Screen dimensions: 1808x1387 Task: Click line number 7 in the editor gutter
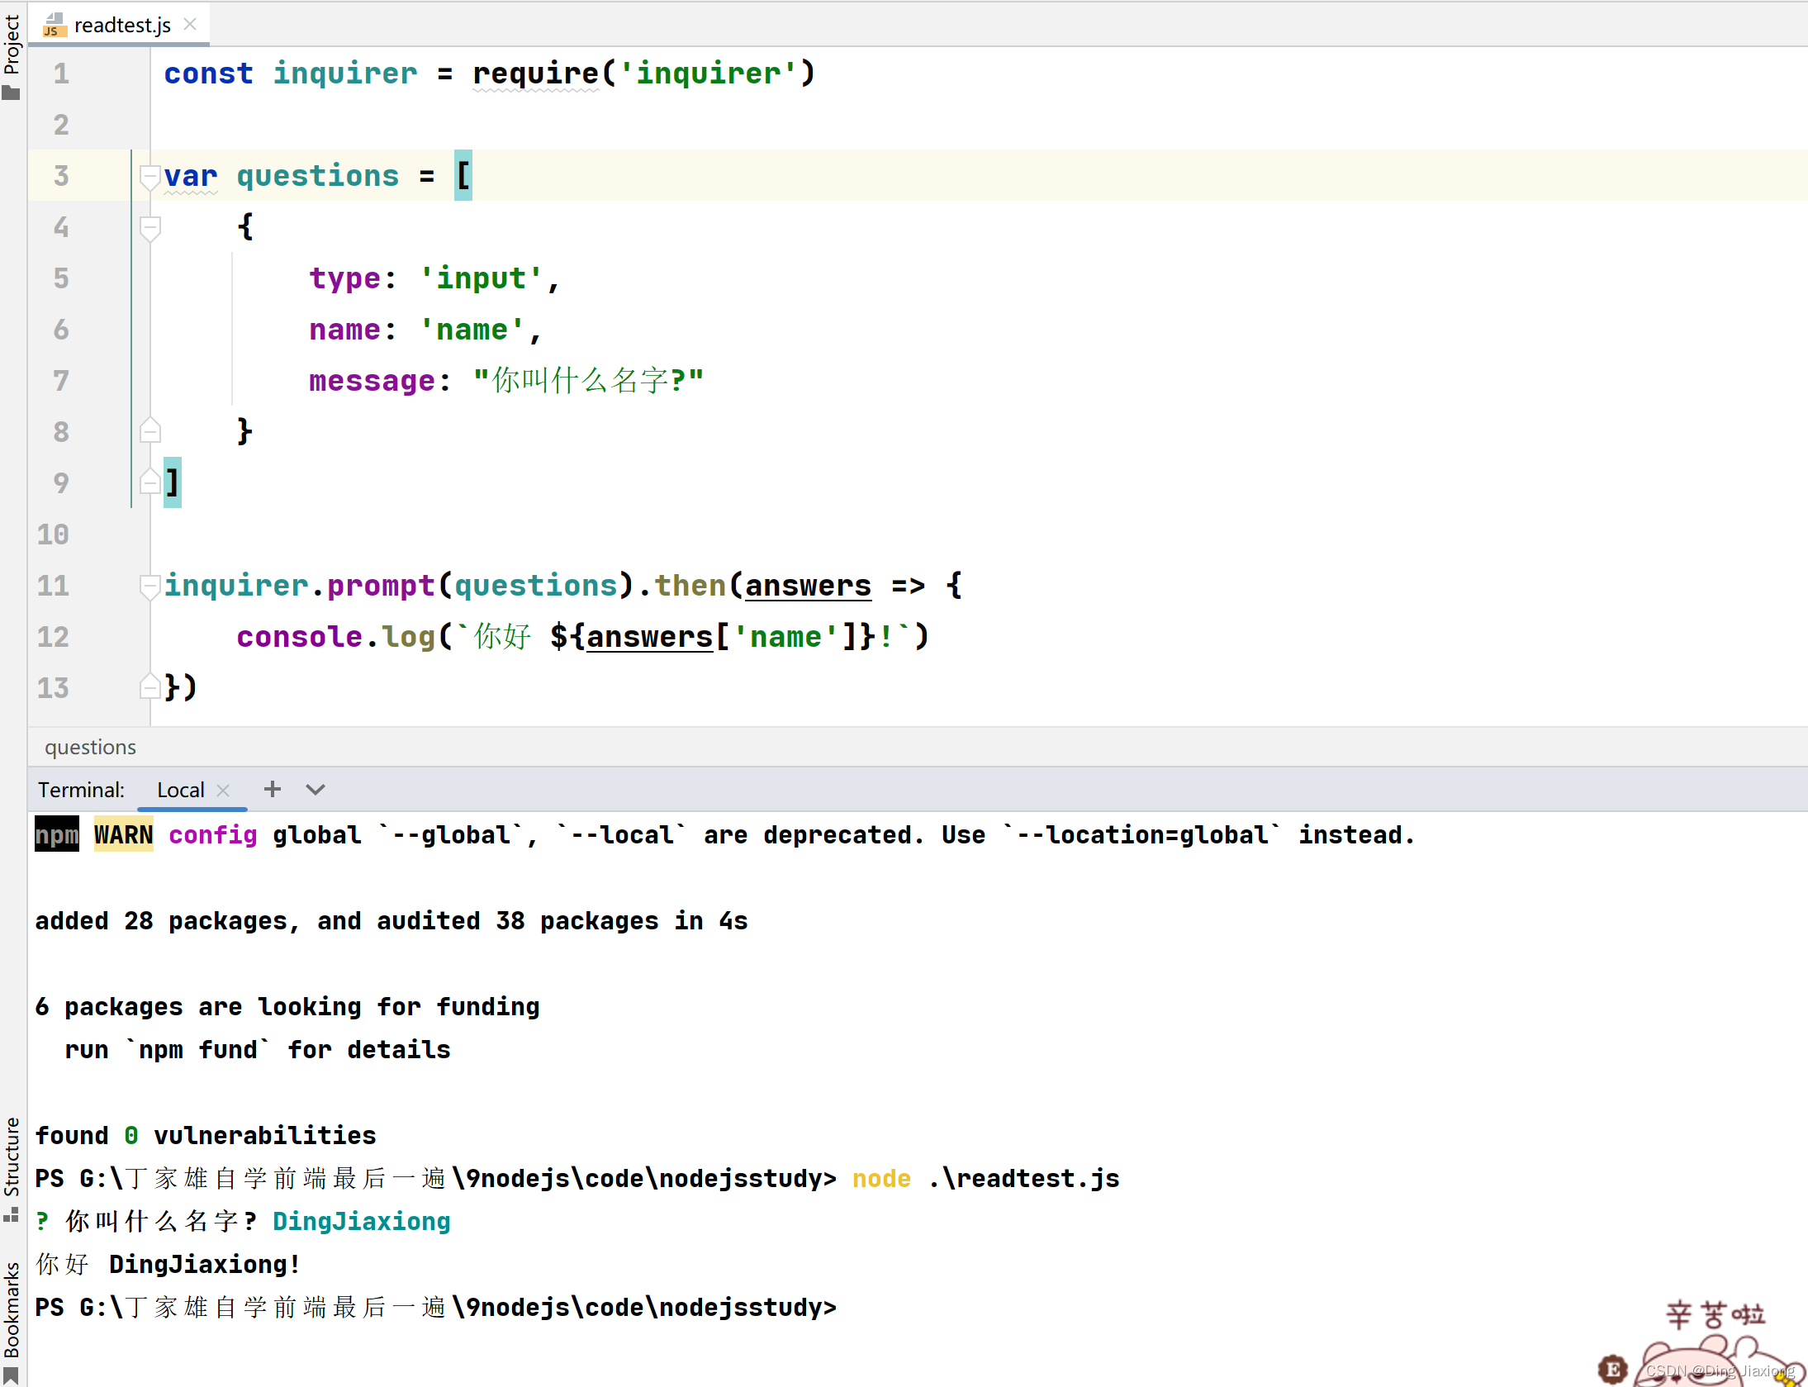tap(59, 380)
